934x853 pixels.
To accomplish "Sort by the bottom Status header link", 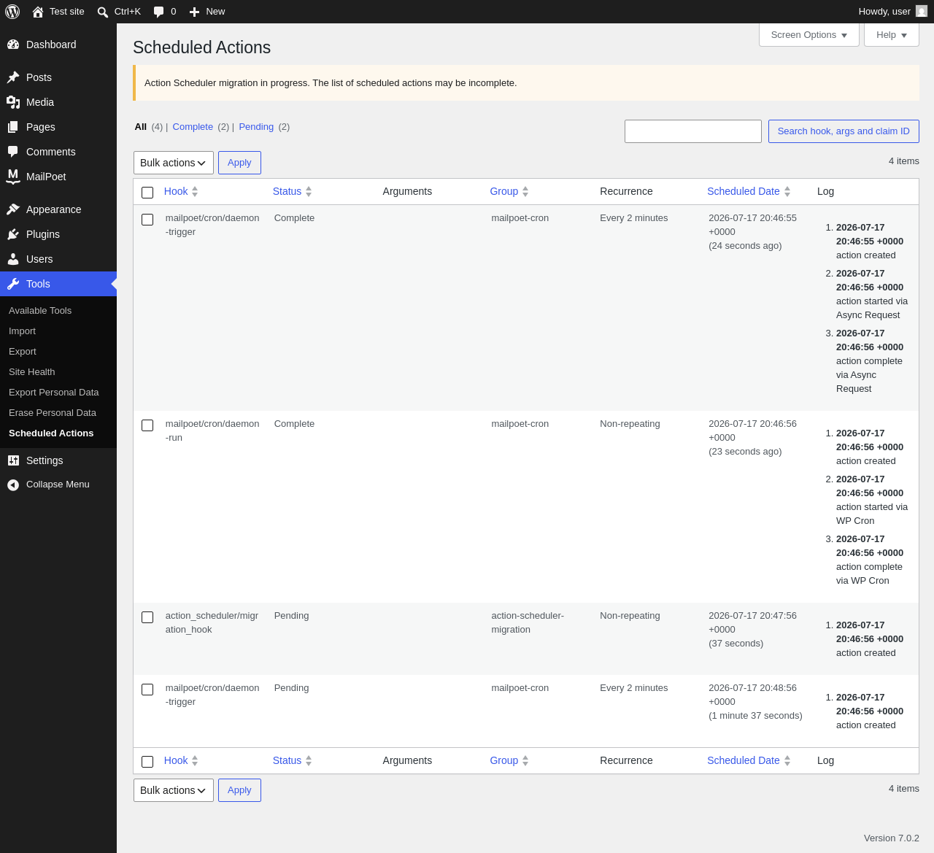I will point(287,760).
